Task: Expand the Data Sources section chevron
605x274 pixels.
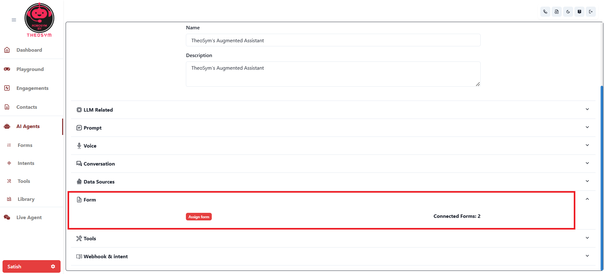Action: click(587, 181)
